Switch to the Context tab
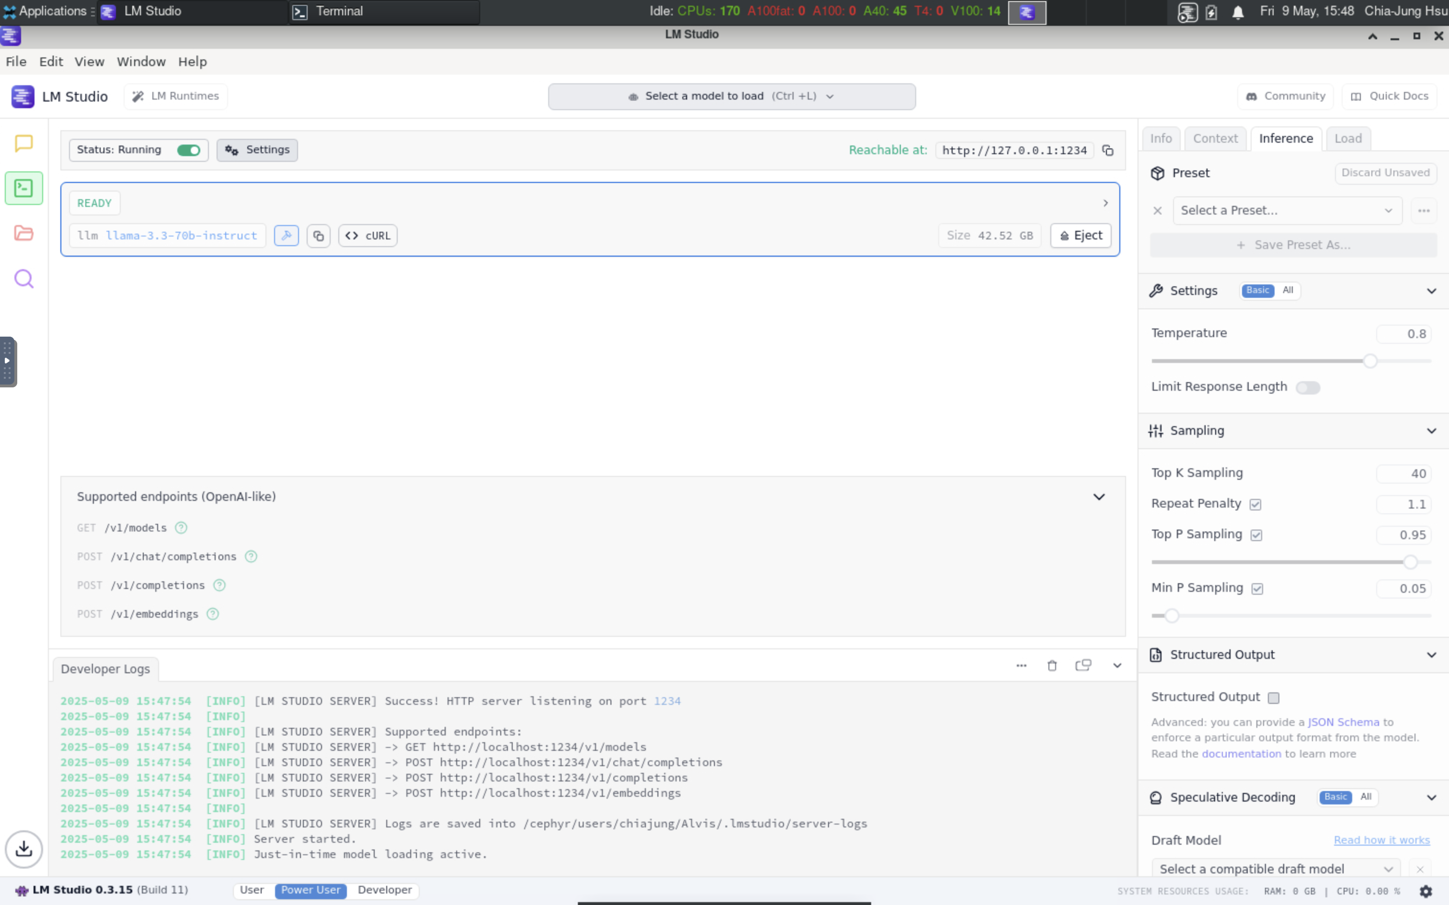The width and height of the screenshot is (1449, 905). click(x=1215, y=138)
